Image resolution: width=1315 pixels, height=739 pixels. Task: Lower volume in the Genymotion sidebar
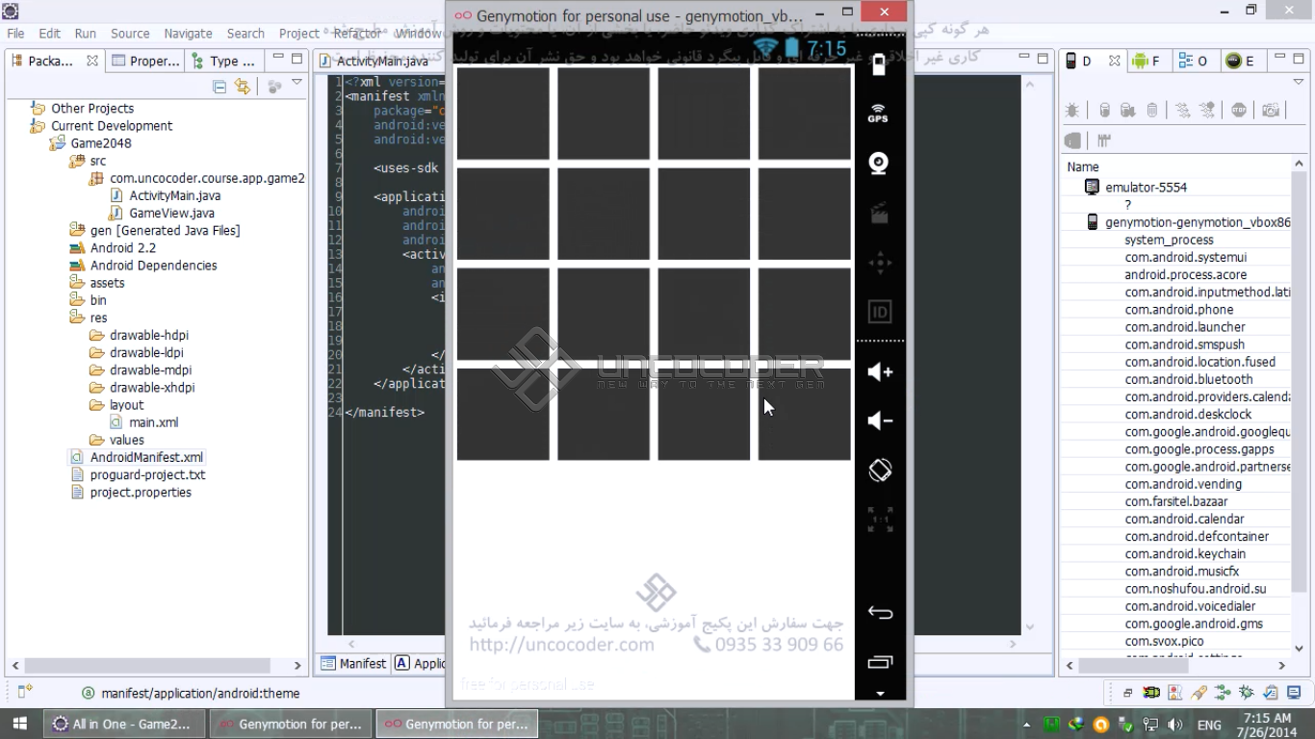[880, 420]
